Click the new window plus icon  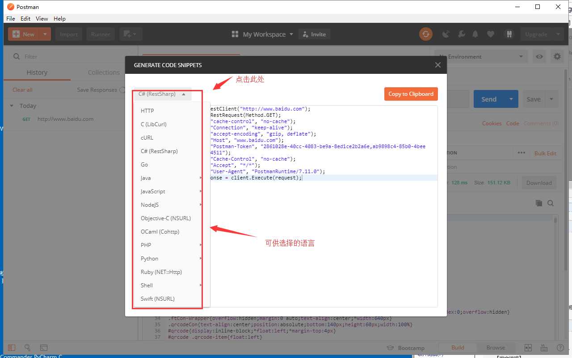click(130, 34)
